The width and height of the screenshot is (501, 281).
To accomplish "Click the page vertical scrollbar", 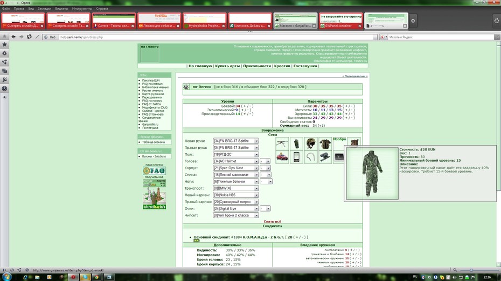I will coord(498,153).
